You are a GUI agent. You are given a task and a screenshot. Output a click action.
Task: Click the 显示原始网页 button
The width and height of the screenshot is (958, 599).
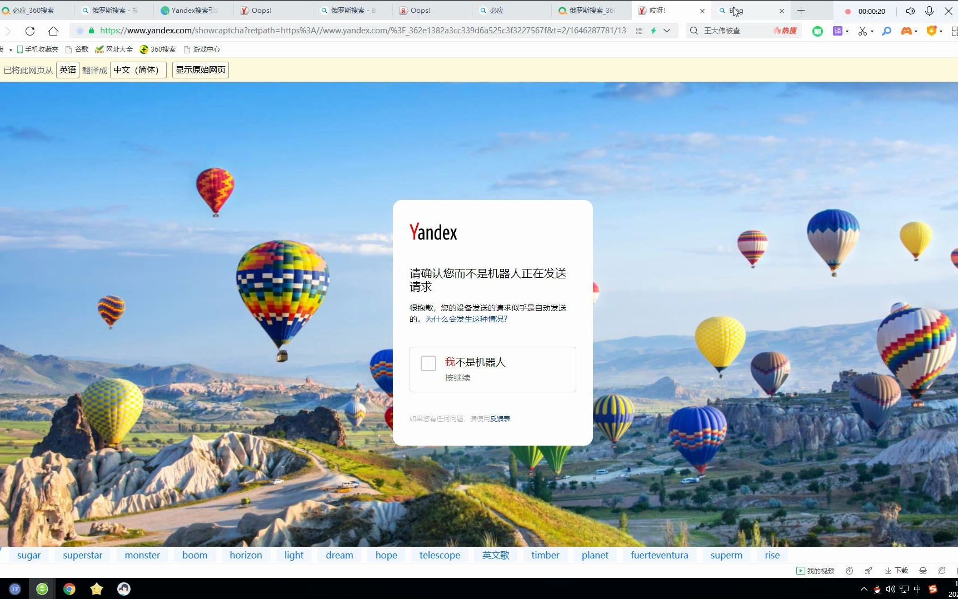click(x=201, y=70)
